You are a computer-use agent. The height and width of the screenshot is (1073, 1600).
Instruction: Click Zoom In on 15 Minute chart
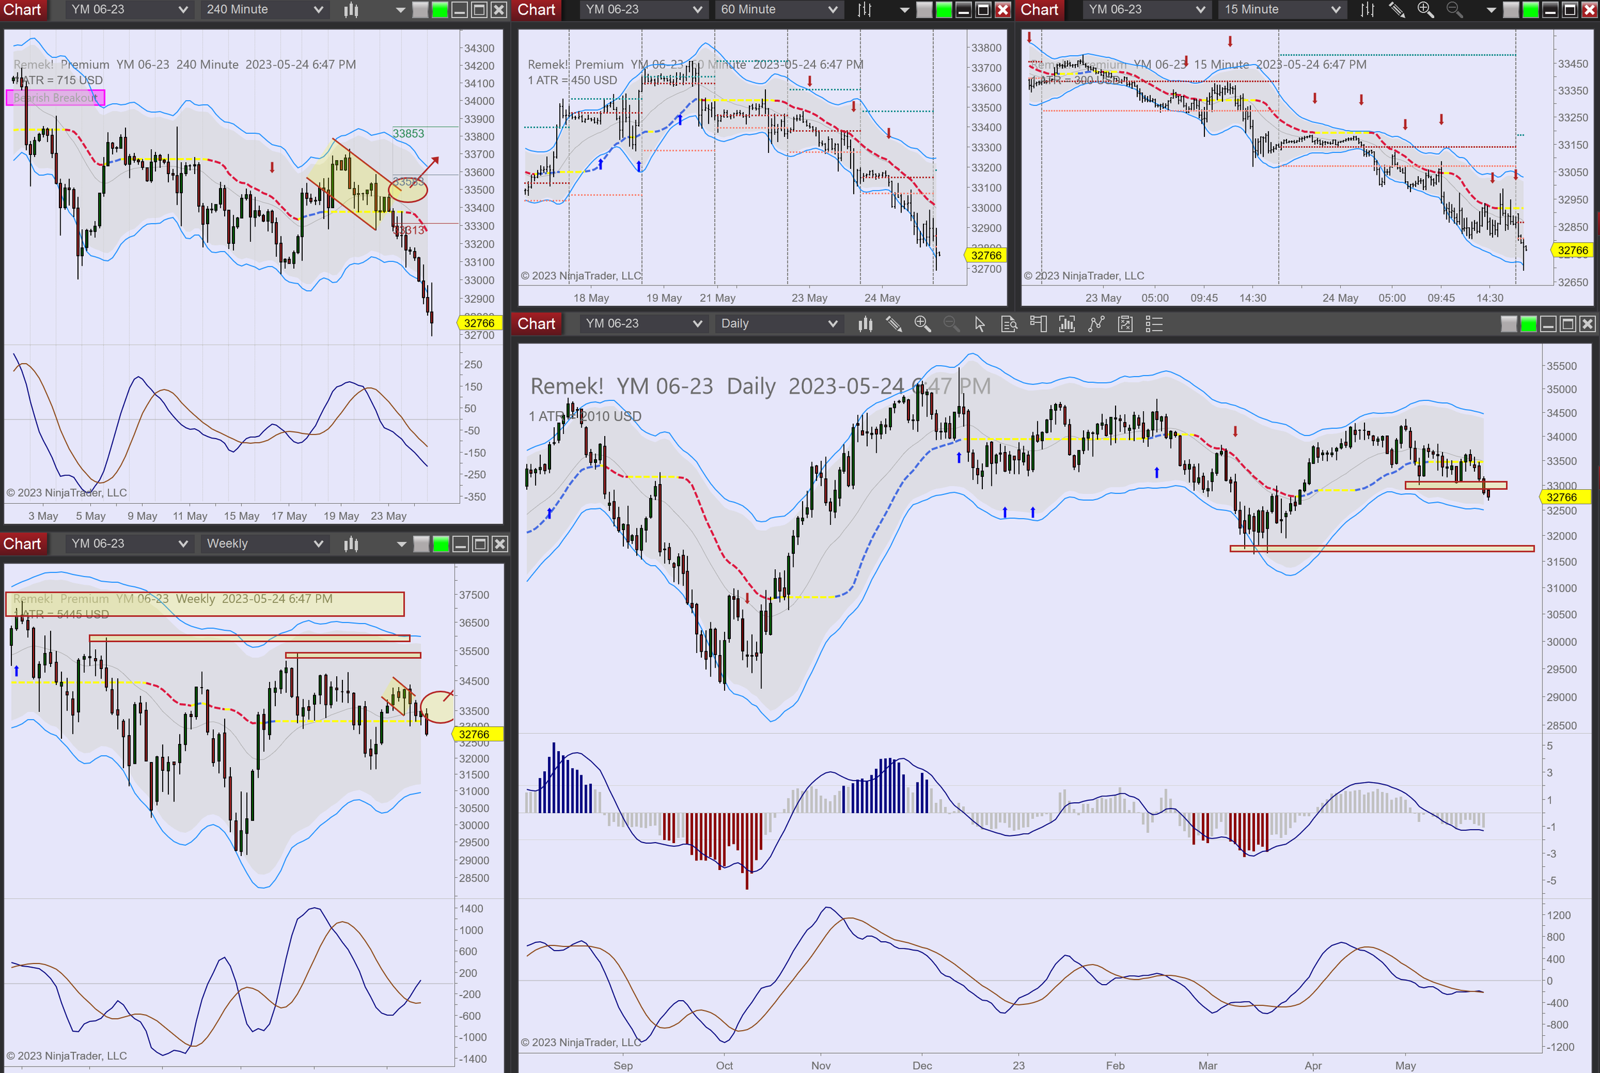tap(1425, 10)
